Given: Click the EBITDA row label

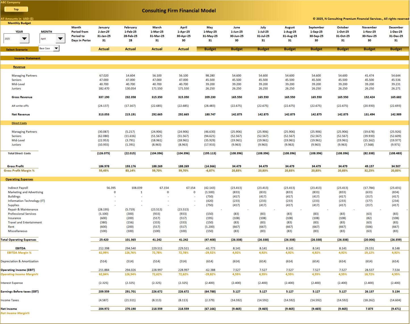Looking at the screenshot, I should coord(20,248).
